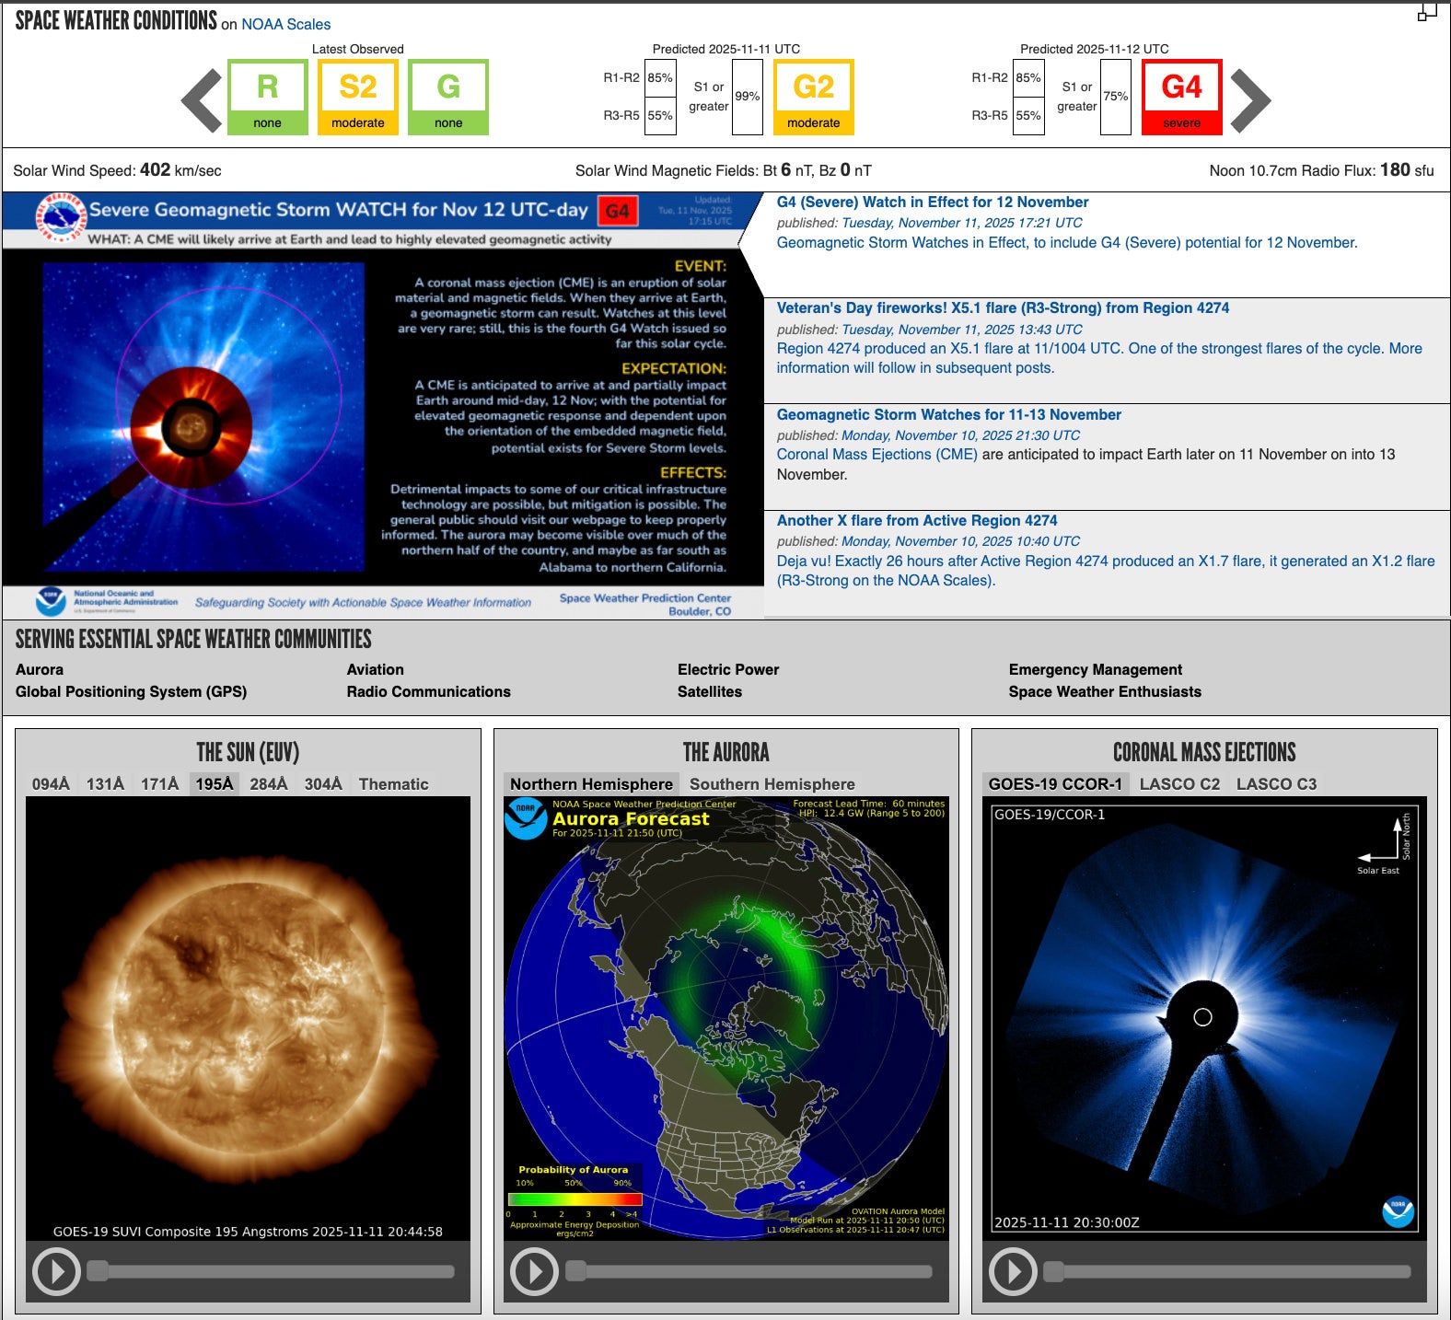Viewport: 1451px width, 1320px height.
Task: Select the 304Å Sun EUV tab
Action: point(323,783)
